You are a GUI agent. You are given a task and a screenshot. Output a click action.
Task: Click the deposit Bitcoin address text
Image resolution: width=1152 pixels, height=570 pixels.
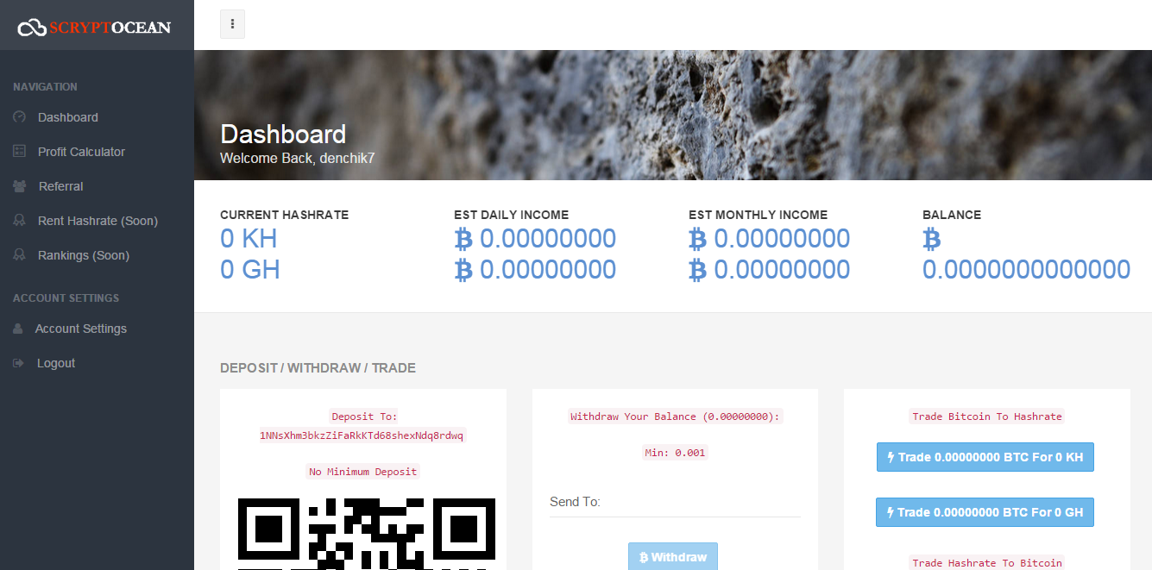(362, 435)
